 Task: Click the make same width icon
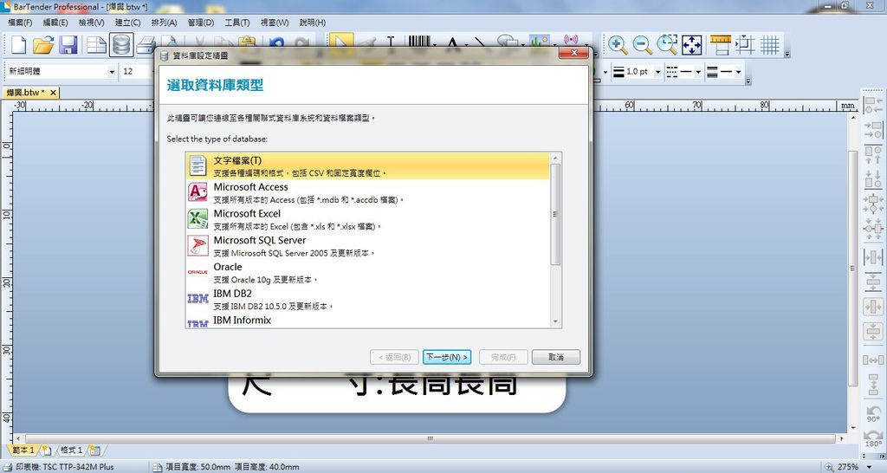(873, 360)
